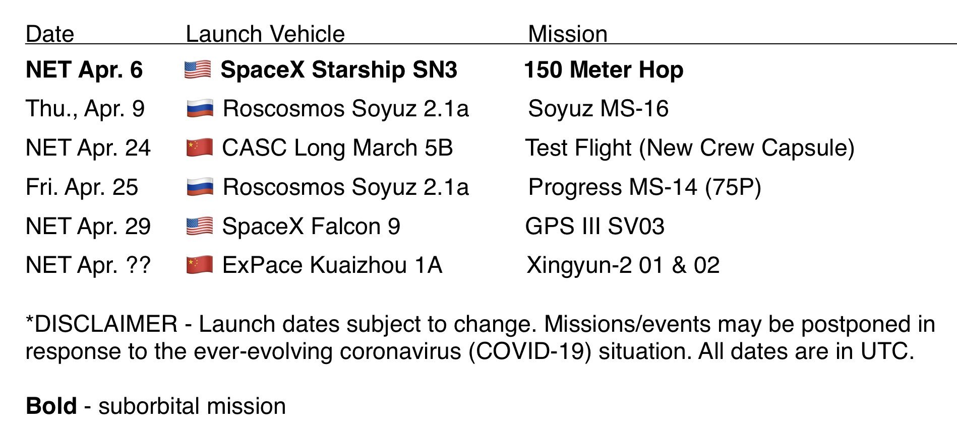Click the Chinese flag beside ExPace Kuaizhou 1A
The image size is (957, 438).
pyautogui.click(x=200, y=265)
